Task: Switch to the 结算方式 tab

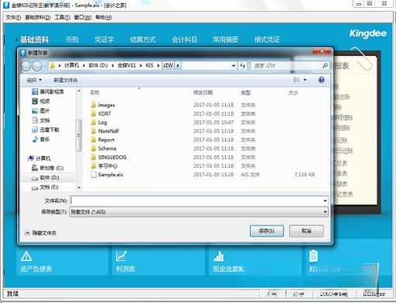Action: tap(143, 40)
